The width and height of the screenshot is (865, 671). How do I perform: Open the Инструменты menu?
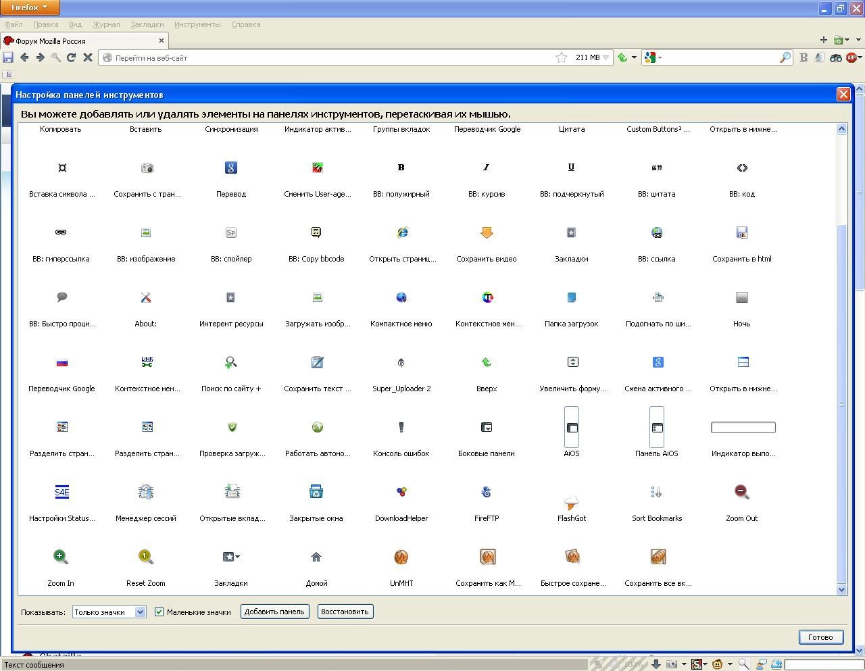pos(197,24)
